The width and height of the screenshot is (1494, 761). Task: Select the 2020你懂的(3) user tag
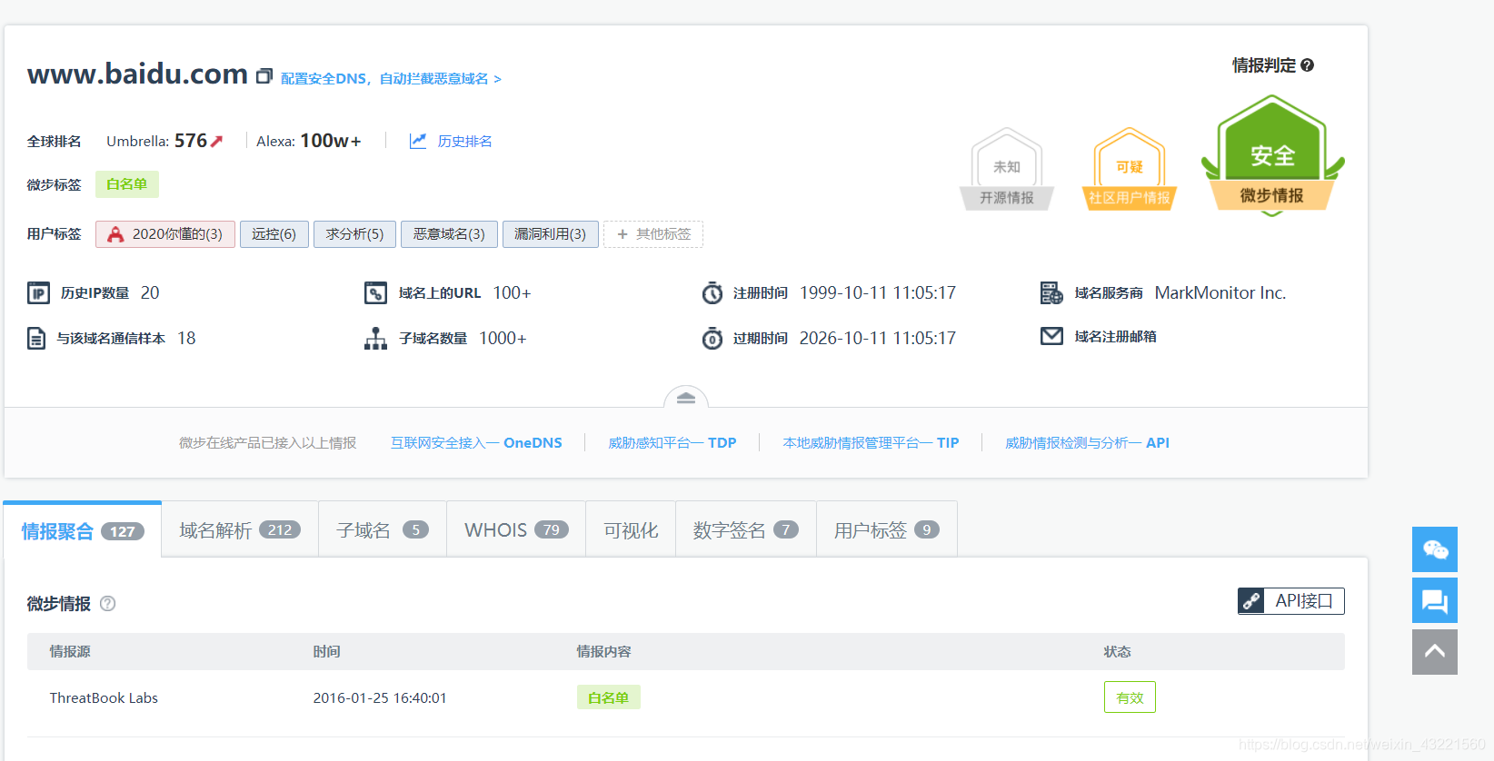[x=165, y=234]
